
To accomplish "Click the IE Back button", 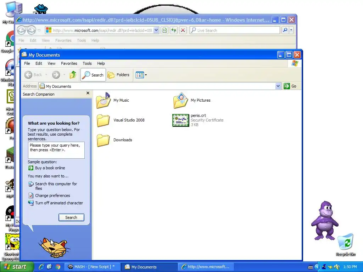I will [x=21, y=30].
